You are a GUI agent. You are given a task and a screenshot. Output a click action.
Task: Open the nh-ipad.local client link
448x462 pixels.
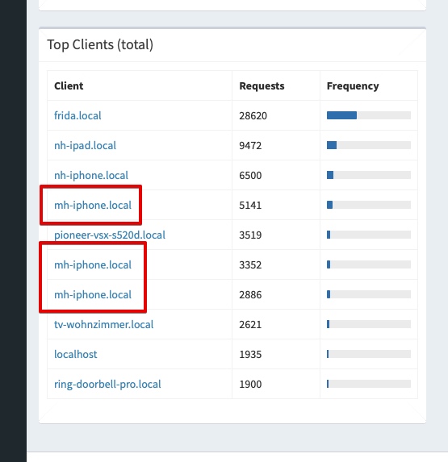[85, 146]
